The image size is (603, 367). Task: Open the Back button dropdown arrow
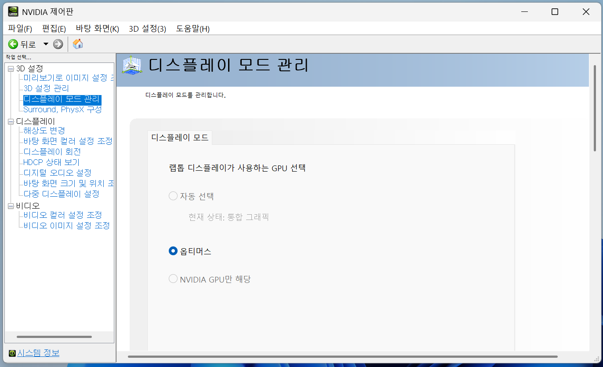(45, 44)
